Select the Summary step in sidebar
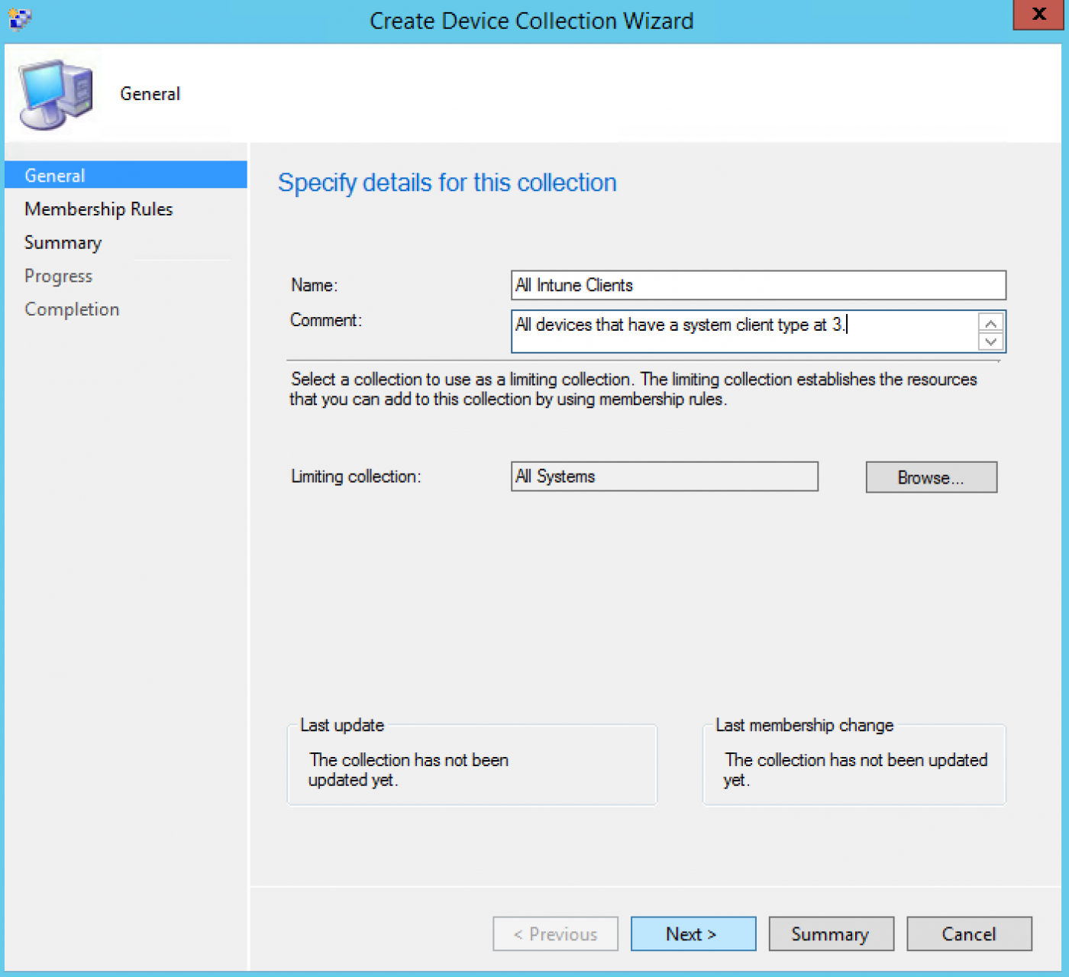 63,242
